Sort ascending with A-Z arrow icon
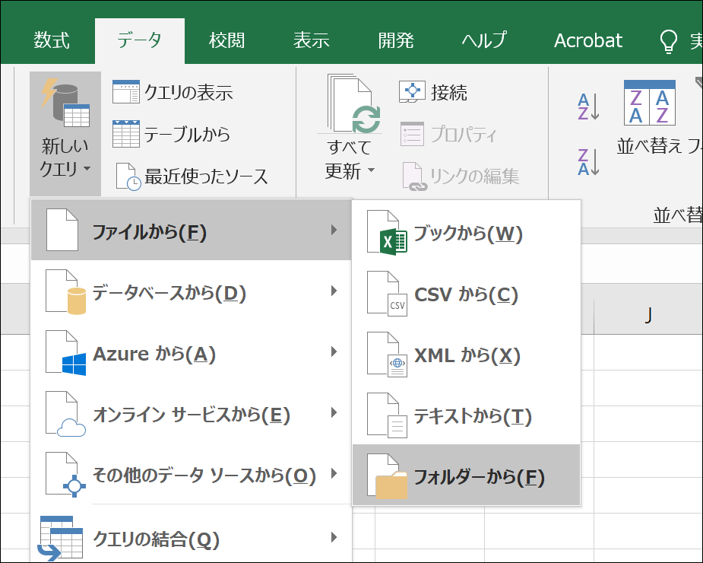The width and height of the screenshot is (703, 563). (x=588, y=107)
